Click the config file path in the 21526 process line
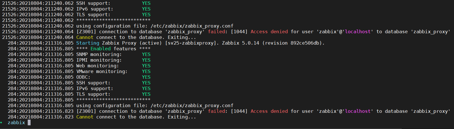 [x=192, y=26]
